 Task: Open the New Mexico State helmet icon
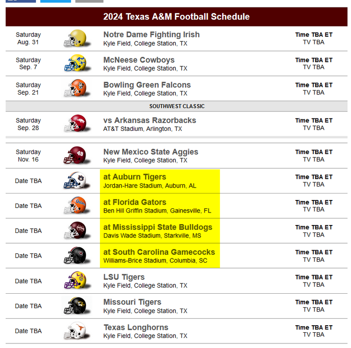tap(75, 155)
